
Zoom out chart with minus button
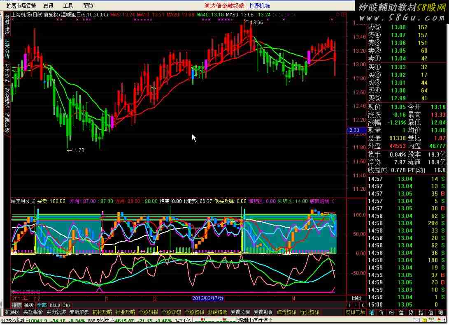tap(356, 305)
